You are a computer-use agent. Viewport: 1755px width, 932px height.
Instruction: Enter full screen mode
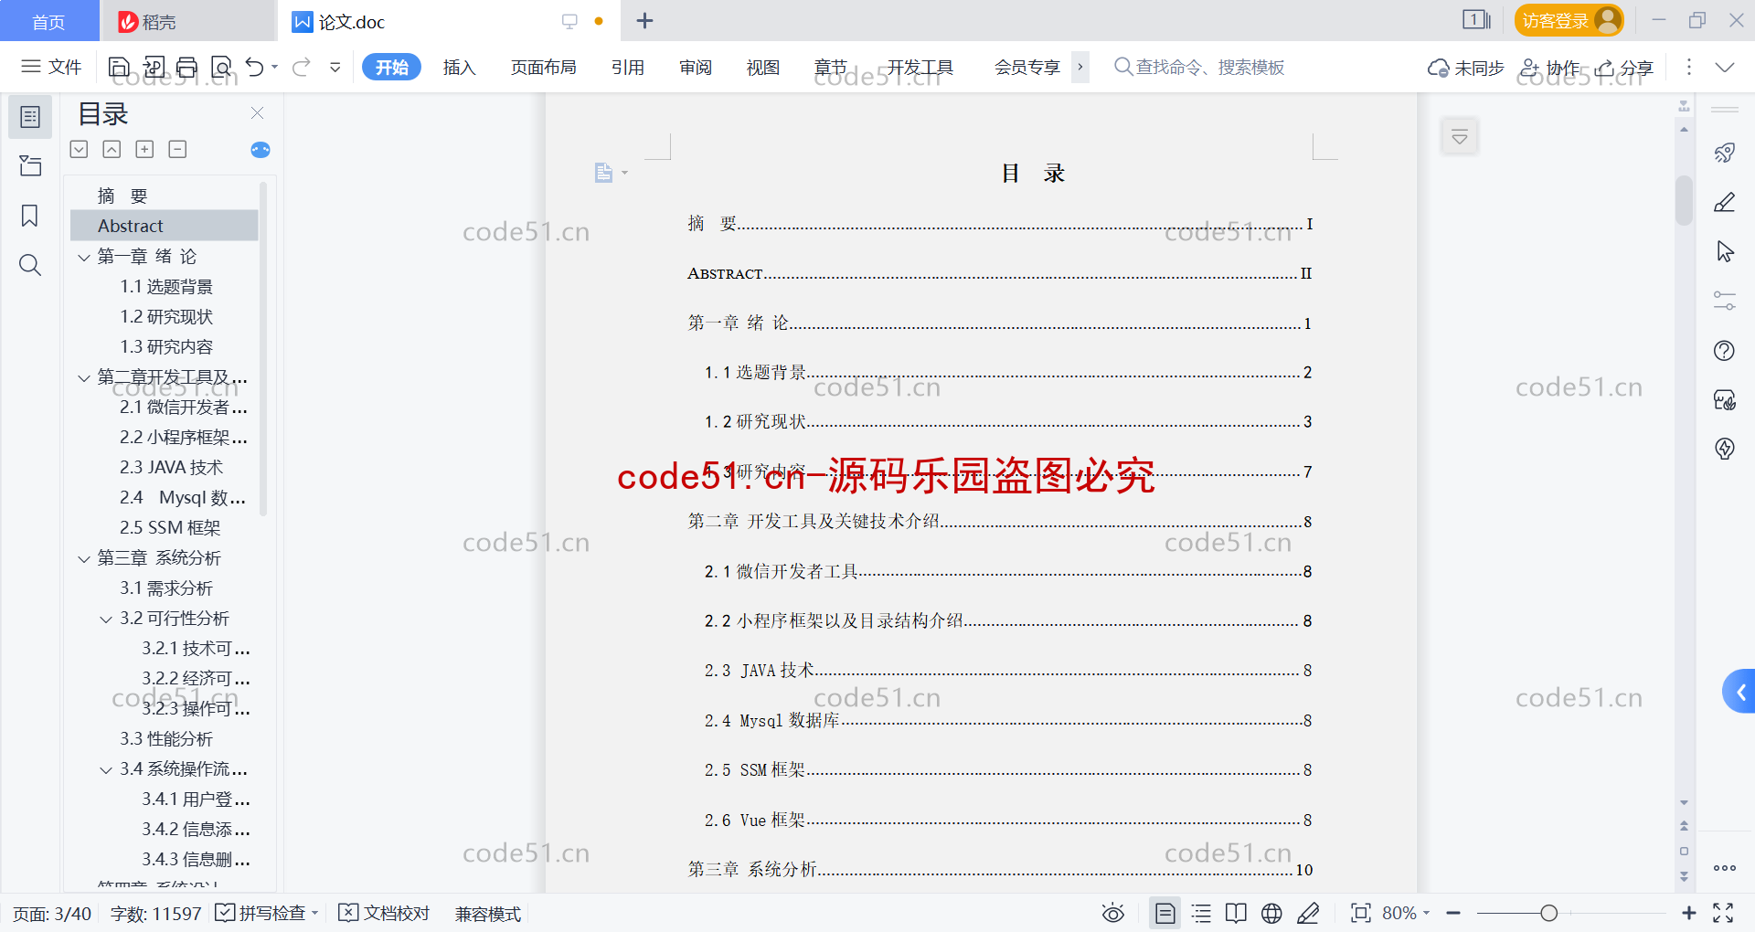[x=1723, y=913]
